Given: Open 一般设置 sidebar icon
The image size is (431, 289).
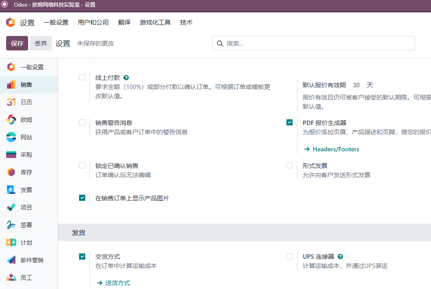Looking at the screenshot, I should tap(11, 67).
